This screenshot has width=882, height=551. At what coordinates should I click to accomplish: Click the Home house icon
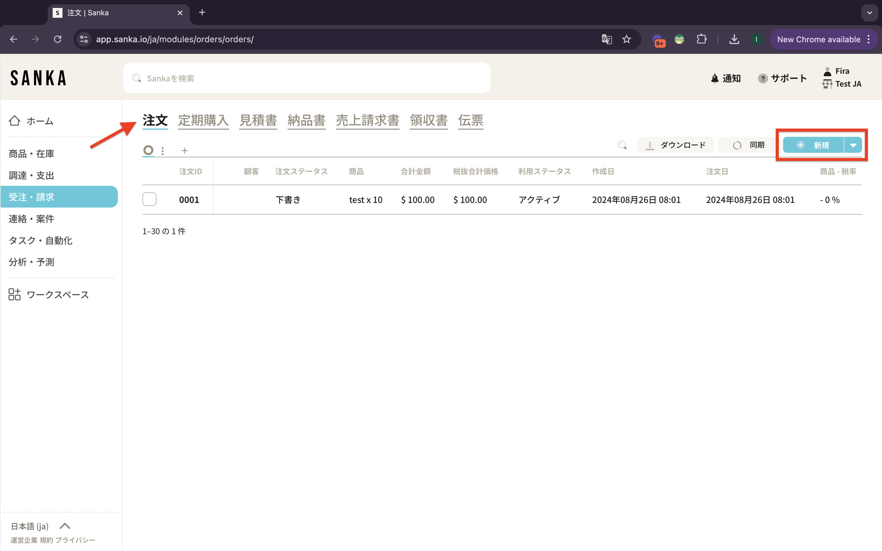tap(15, 121)
